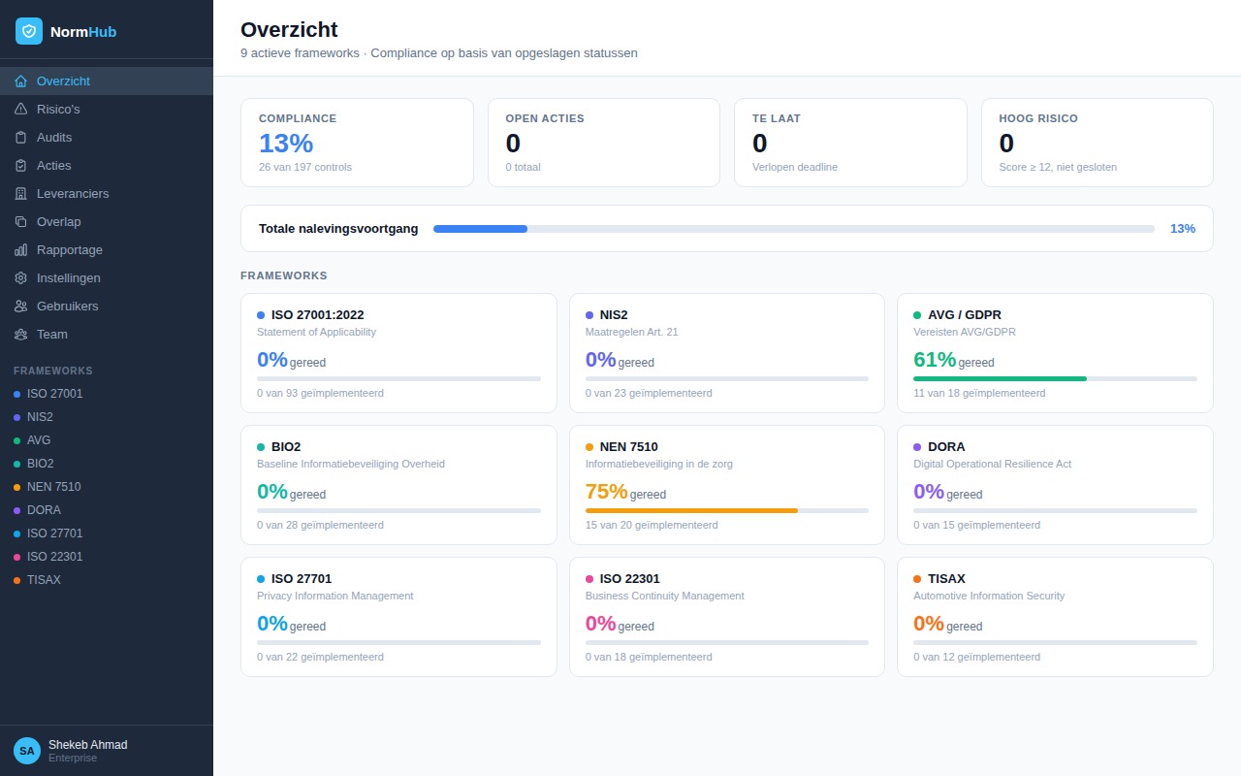This screenshot has height=776, width=1241.
Task: Click the SA user avatar
Action: pos(27,751)
